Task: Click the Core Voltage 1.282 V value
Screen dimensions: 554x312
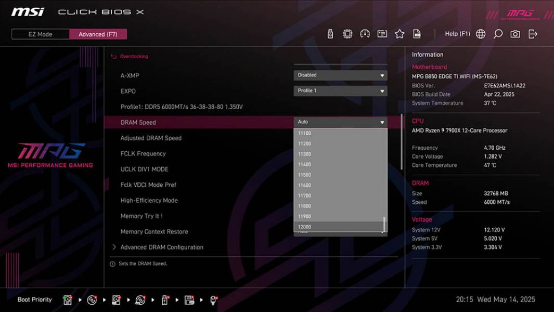Action: coord(493,157)
